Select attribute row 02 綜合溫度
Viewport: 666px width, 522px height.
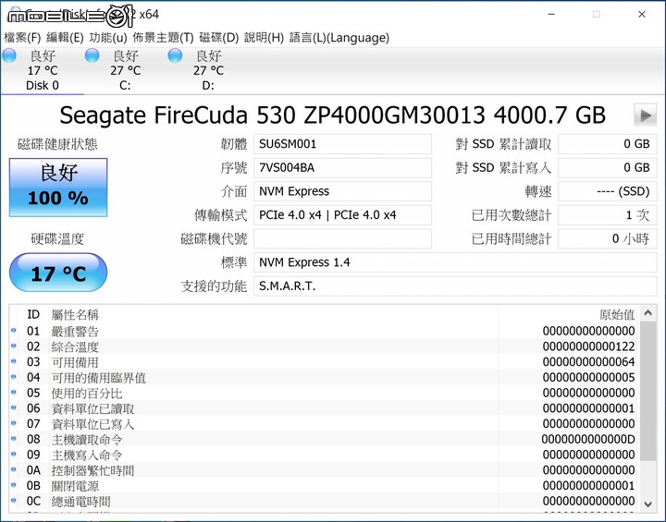point(324,346)
